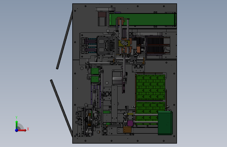This screenshot has height=147, width=227.
Task: Click the red X axis arrow of the triad
Action: coord(23,130)
